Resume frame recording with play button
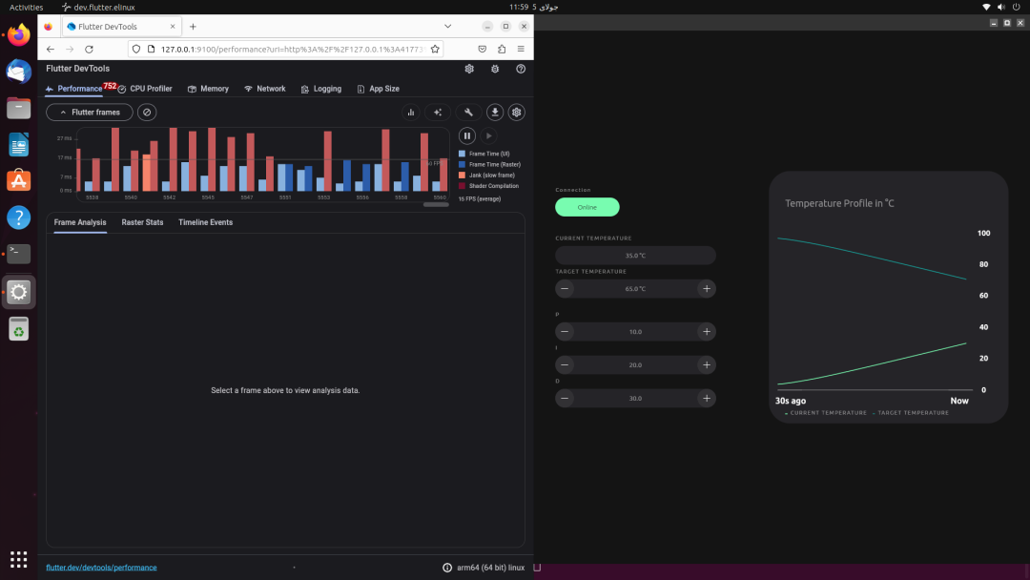The height and width of the screenshot is (580, 1030). [x=488, y=136]
